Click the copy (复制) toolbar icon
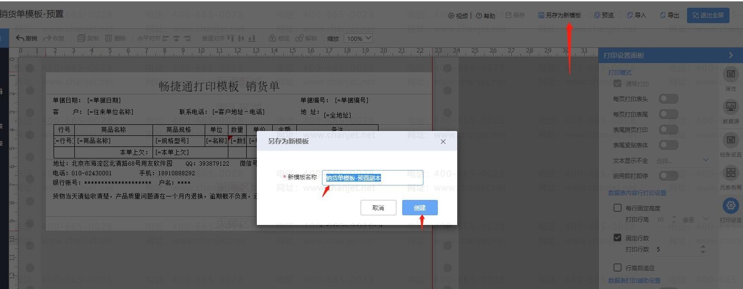This screenshot has height=289, width=743. coord(81,38)
